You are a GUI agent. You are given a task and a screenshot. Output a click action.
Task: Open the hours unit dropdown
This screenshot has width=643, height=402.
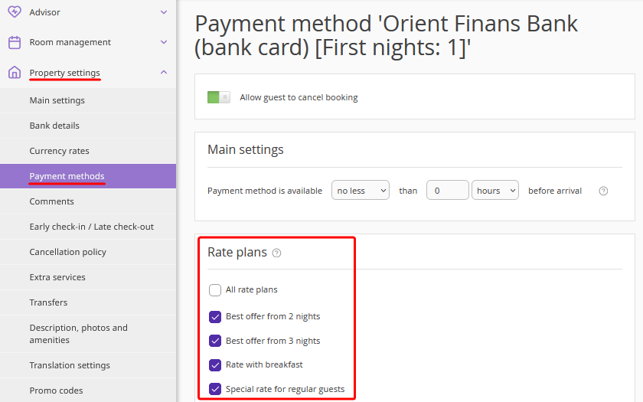tap(495, 191)
